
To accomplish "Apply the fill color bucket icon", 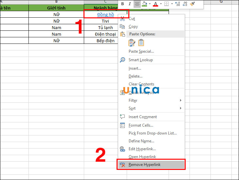I will pyautogui.click(x=144, y=4).
